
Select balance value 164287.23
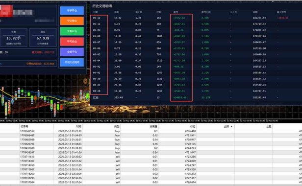pyautogui.click(x=259, y=61)
